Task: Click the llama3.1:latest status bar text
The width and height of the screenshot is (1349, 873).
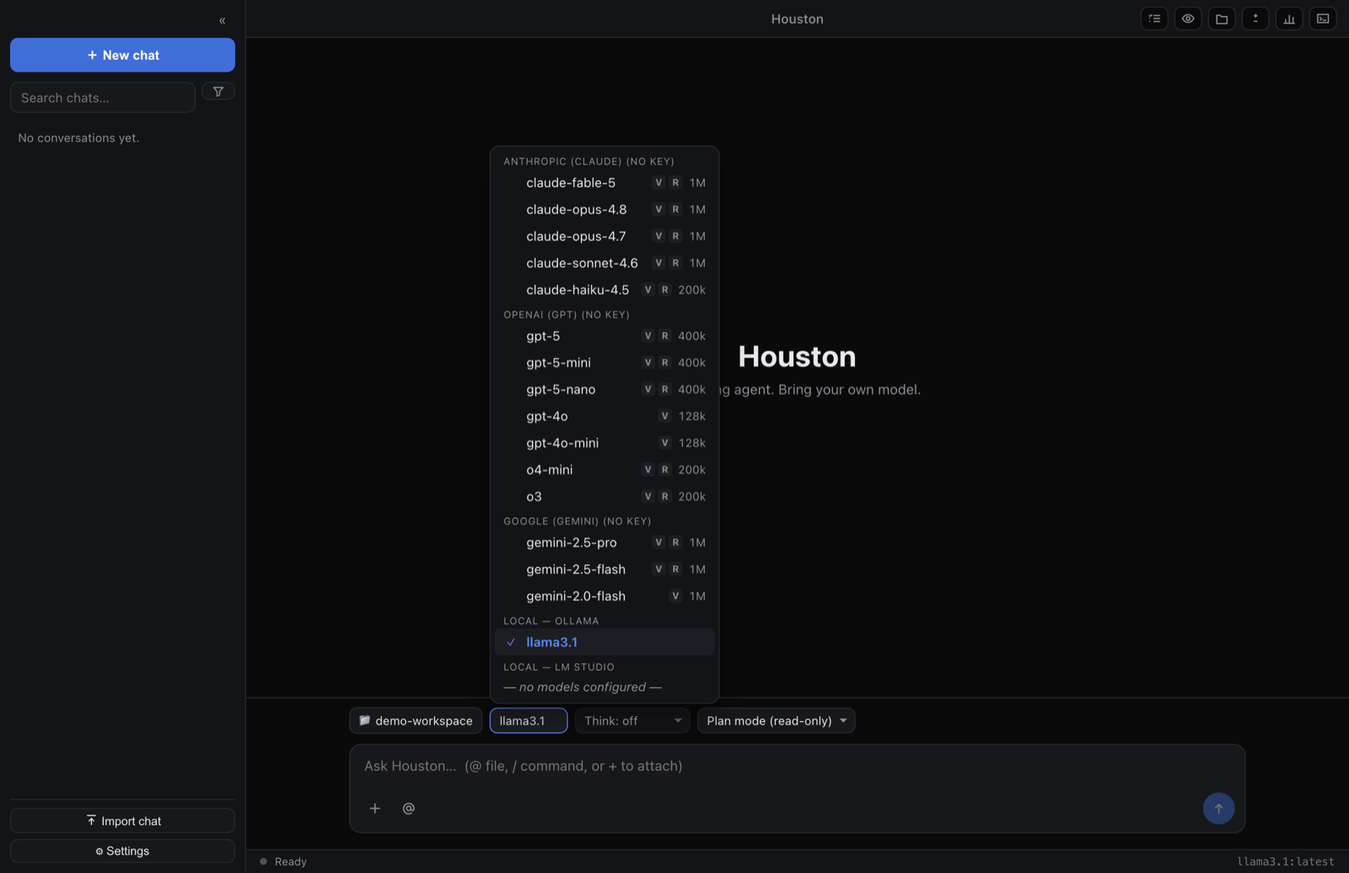Action: (x=1286, y=861)
